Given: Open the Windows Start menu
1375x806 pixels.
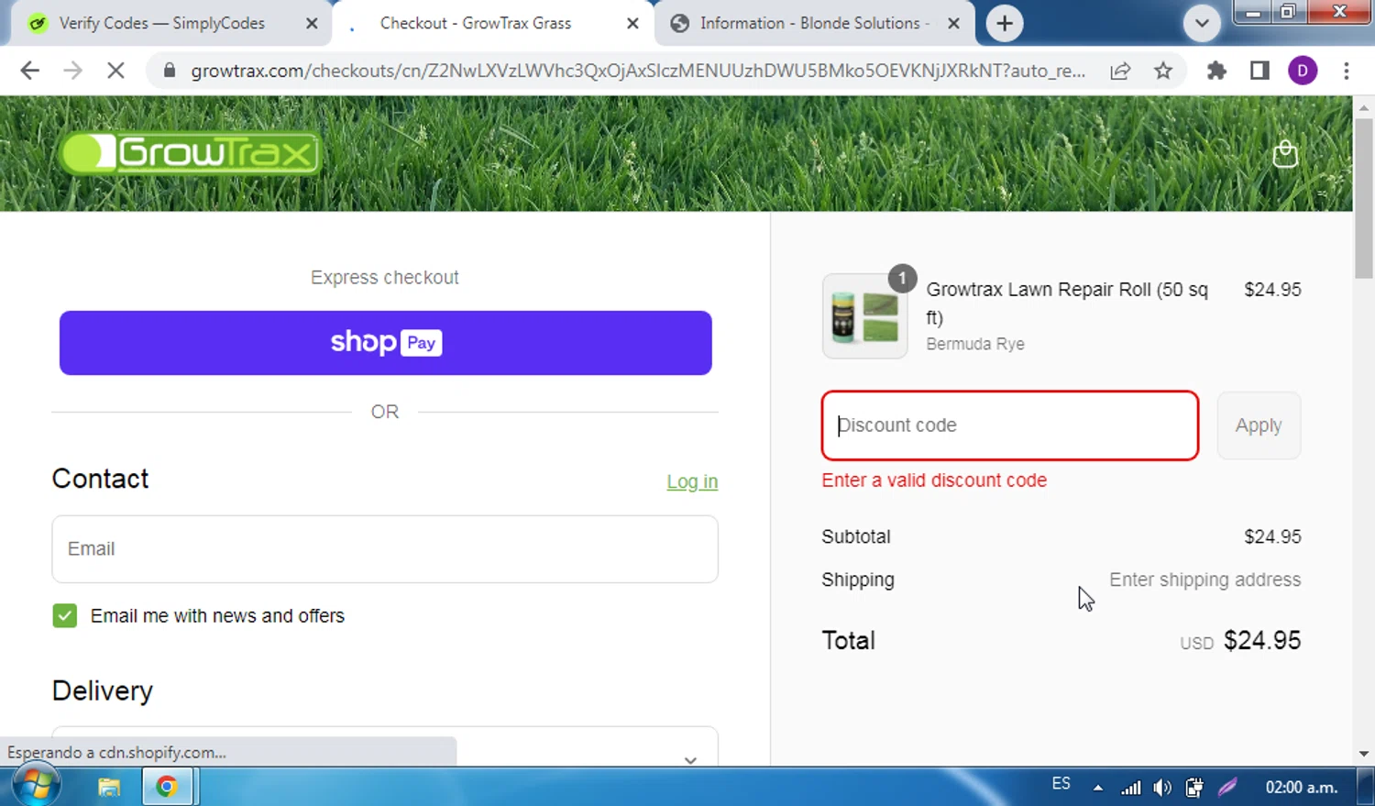Looking at the screenshot, I should tap(36, 787).
